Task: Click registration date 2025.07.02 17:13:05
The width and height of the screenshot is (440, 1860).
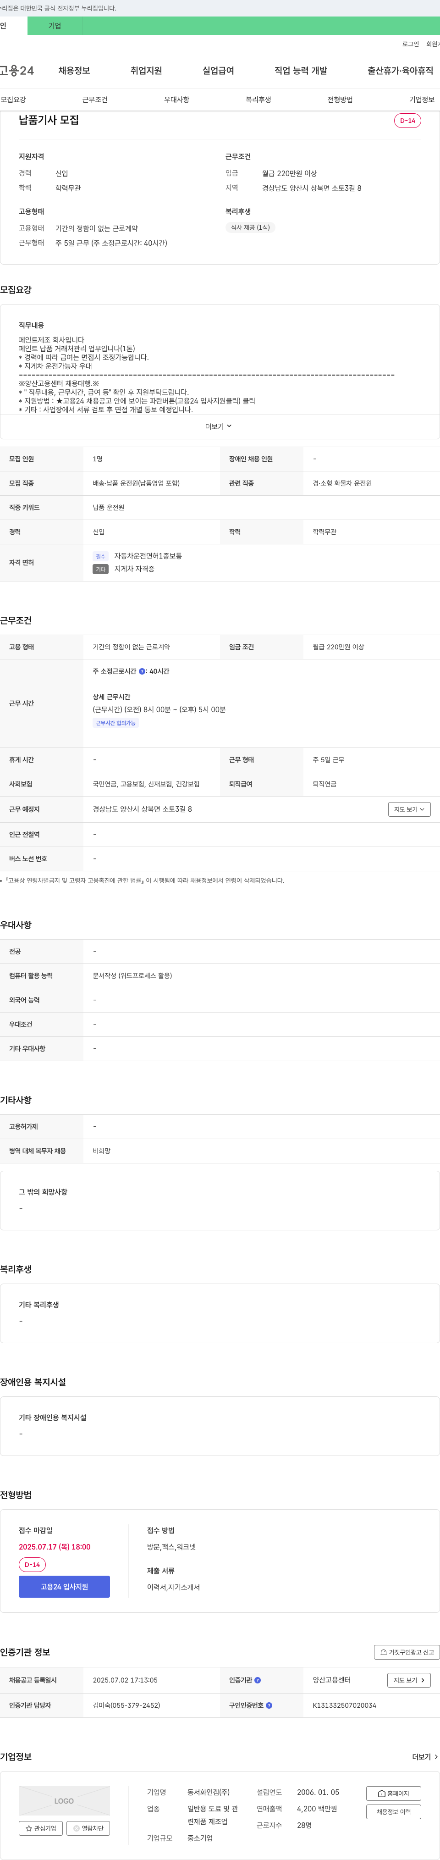Action: (x=125, y=1680)
